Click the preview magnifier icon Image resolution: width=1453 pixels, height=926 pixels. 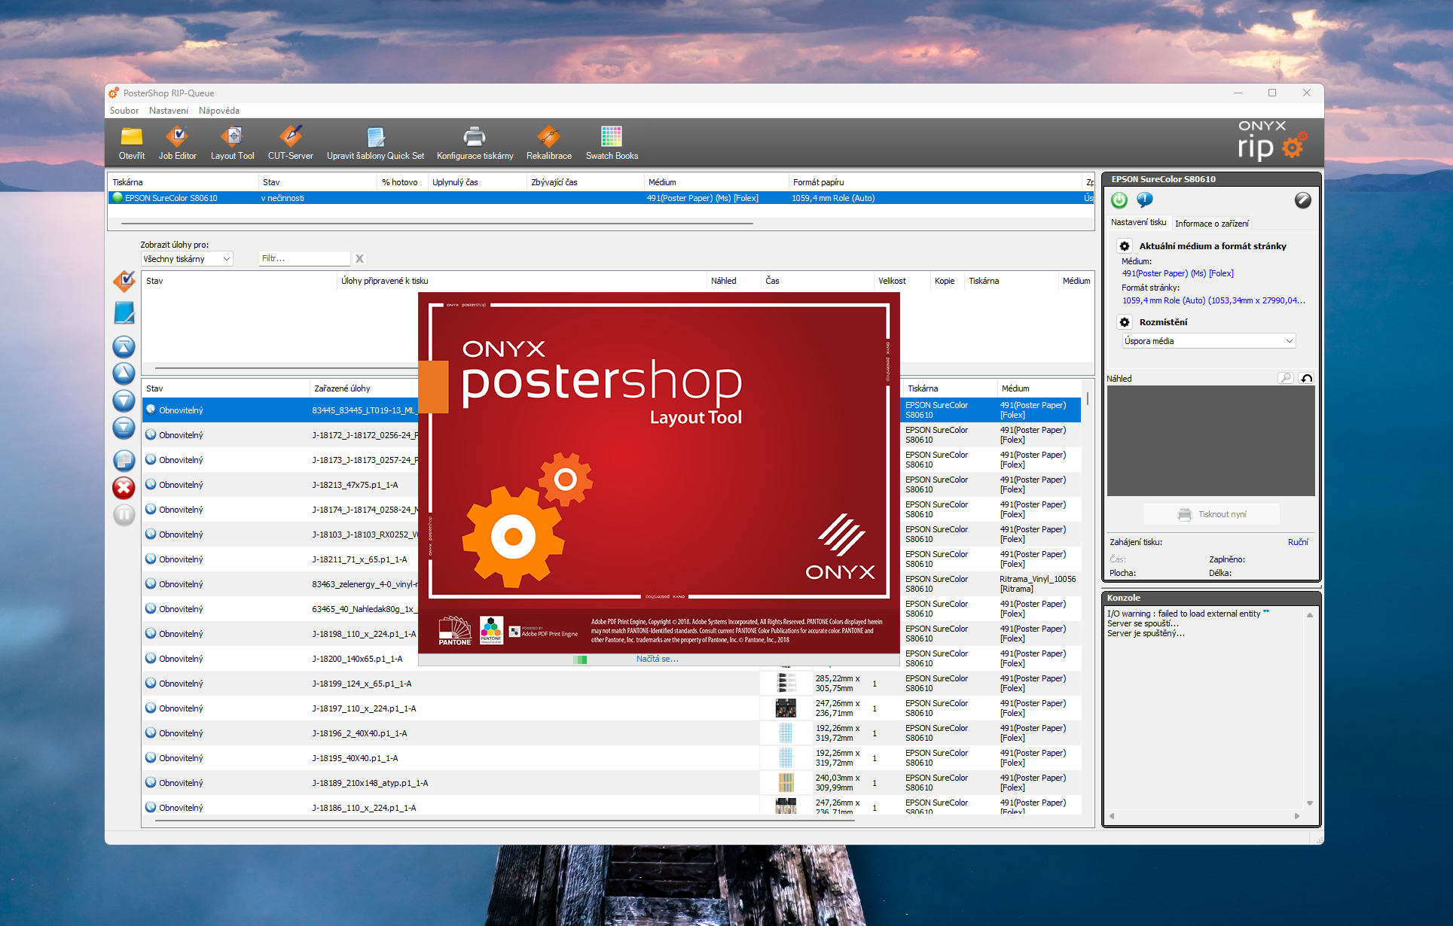pyautogui.click(x=1286, y=378)
